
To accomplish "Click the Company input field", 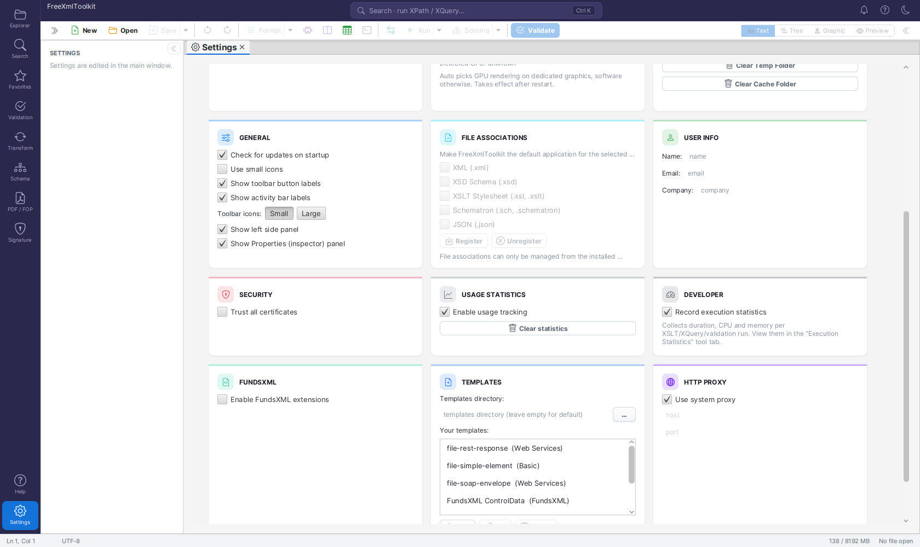I will tap(778, 190).
